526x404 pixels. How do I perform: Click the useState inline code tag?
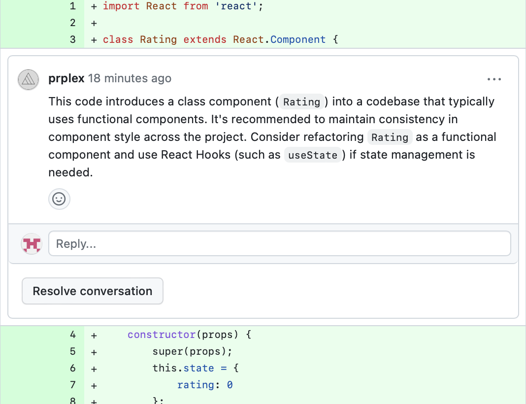point(313,155)
